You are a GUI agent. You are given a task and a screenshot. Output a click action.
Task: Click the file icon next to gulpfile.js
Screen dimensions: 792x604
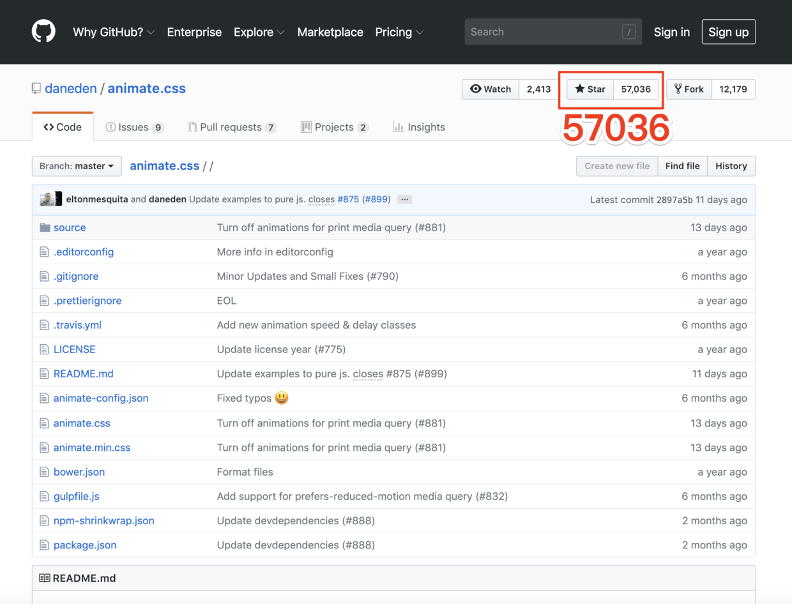pyautogui.click(x=44, y=496)
